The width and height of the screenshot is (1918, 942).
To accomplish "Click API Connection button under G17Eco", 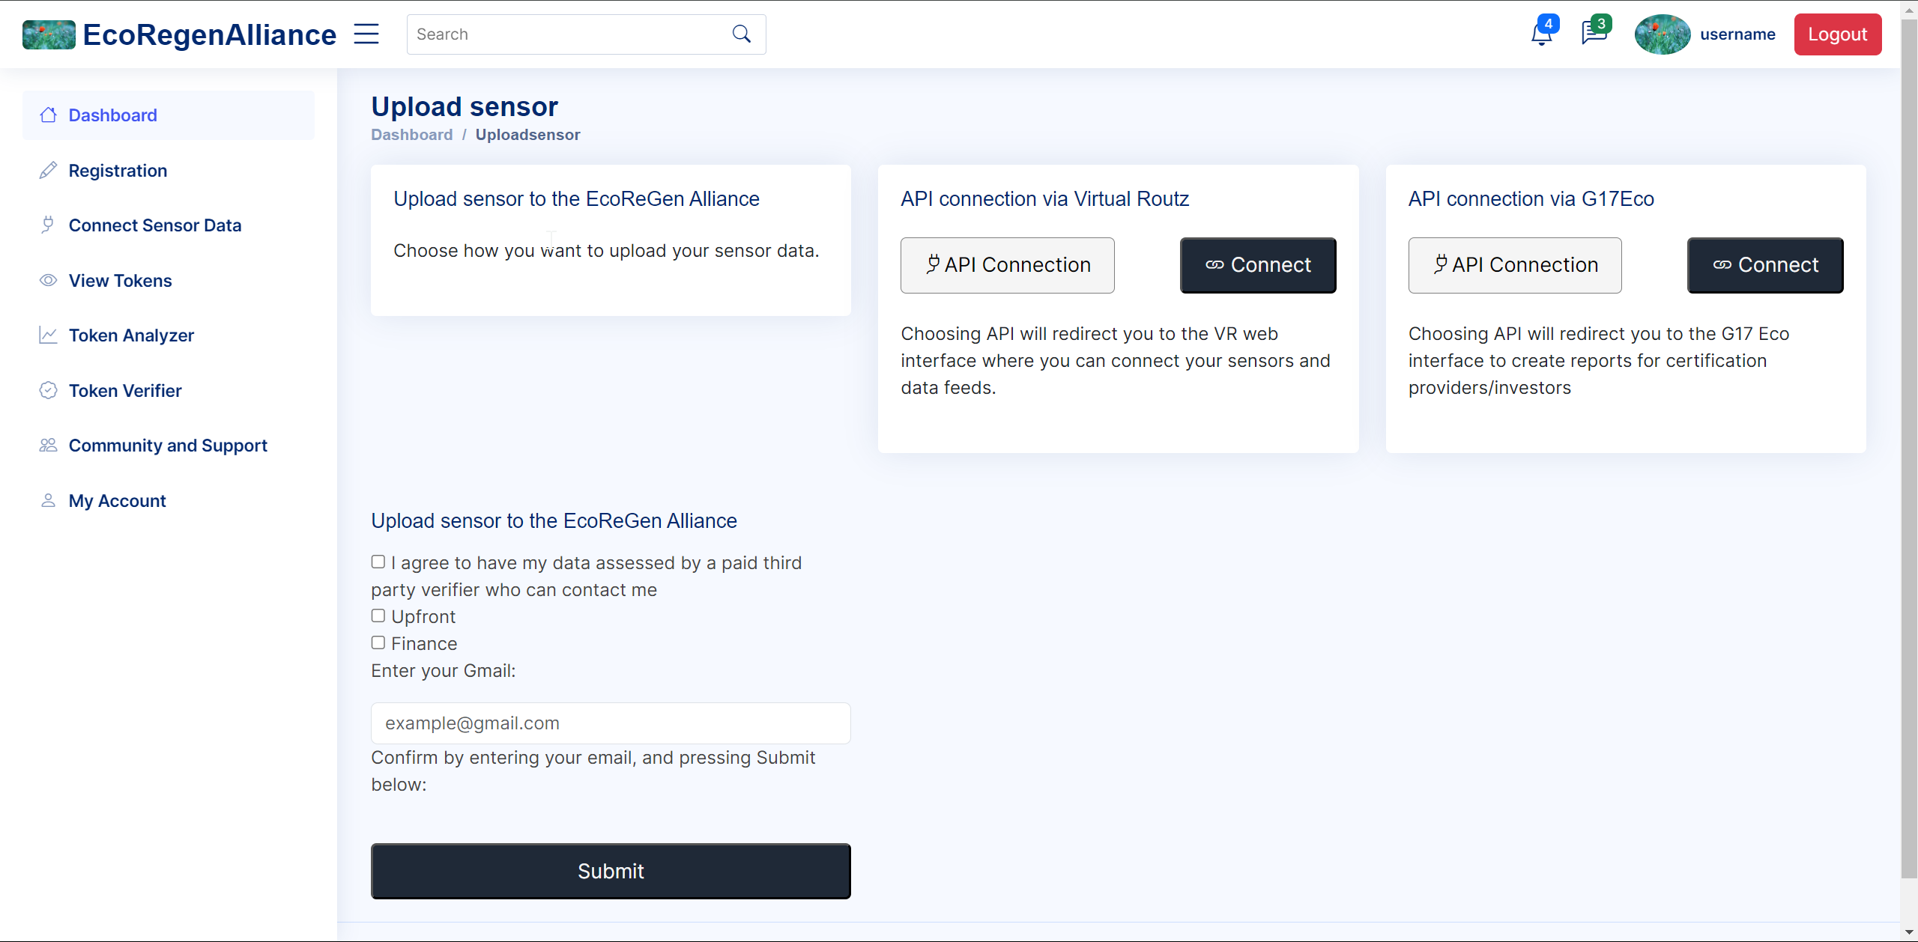I will 1514,265.
